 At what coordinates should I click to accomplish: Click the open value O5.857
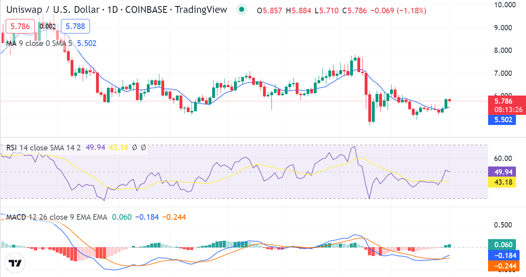tap(270, 11)
